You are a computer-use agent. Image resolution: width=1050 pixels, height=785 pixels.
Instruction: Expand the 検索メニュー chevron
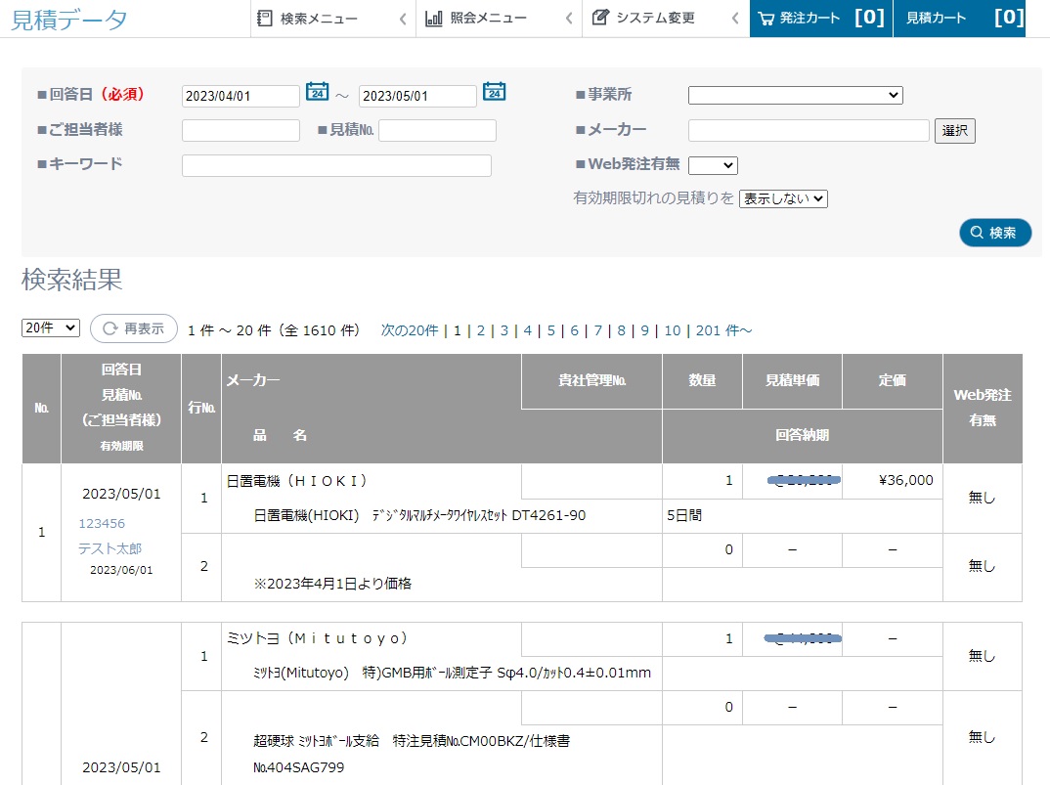pos(403,19)
